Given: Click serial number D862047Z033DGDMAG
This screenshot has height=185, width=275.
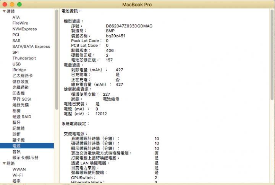Looking at the screenshot, I should pyautogui.click(x=129, y=26).
